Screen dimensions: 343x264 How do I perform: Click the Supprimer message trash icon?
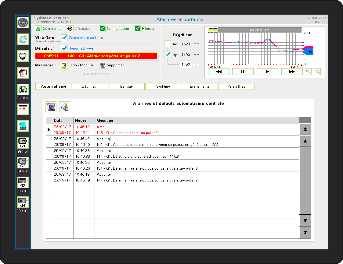(102, 65)
